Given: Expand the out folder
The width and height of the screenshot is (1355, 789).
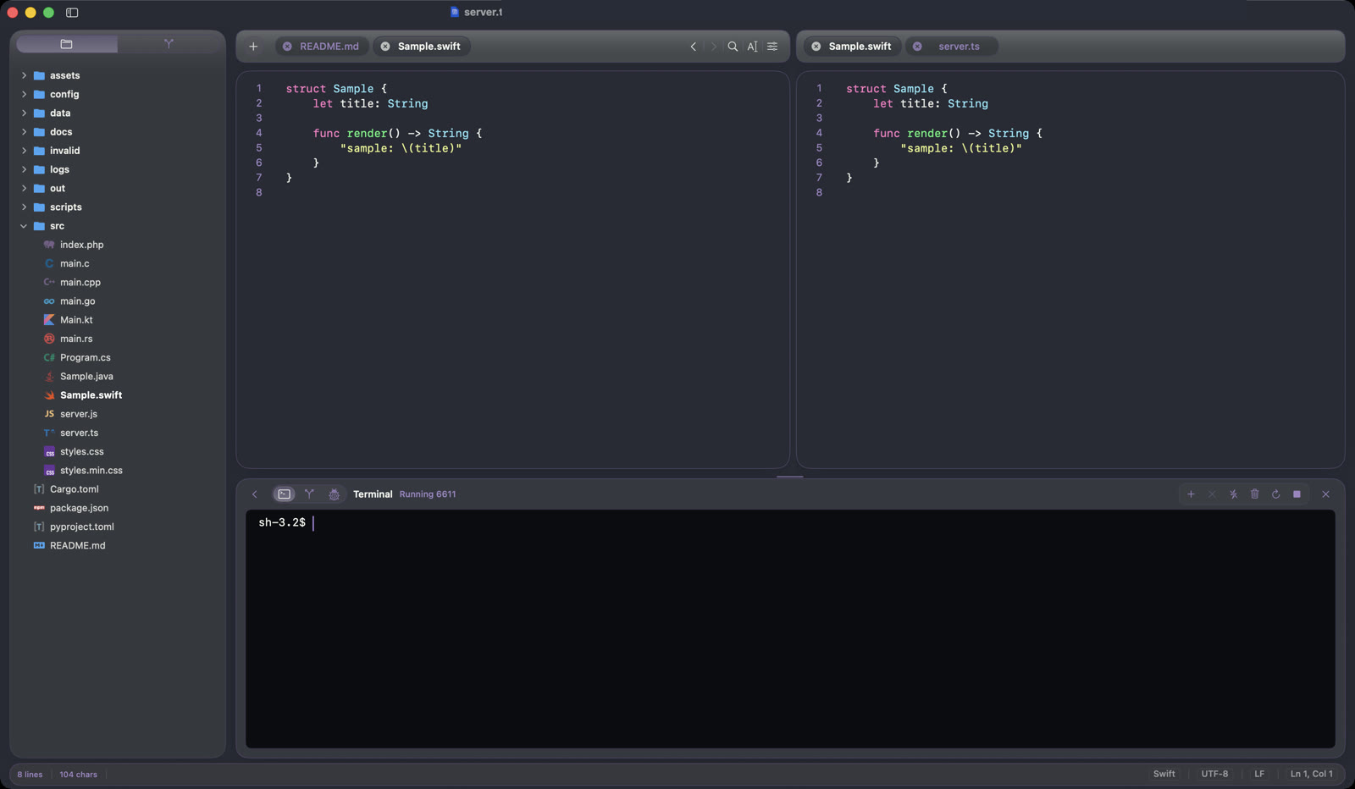Looking at the screenshot, I should click(24, 188).
